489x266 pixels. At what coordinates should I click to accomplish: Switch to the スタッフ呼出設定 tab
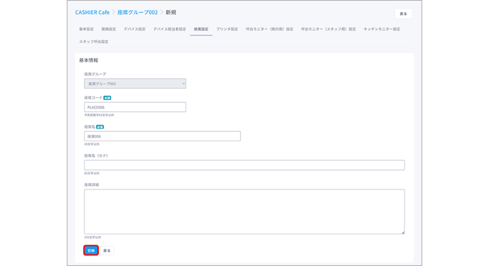tap(94, 41)
